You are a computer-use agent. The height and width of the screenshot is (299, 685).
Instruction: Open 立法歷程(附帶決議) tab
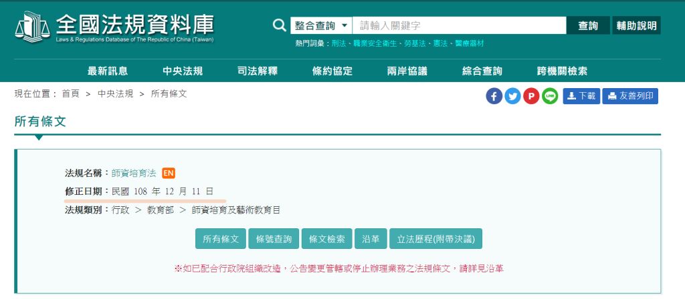pyautogui.click(x=435, y=239)
